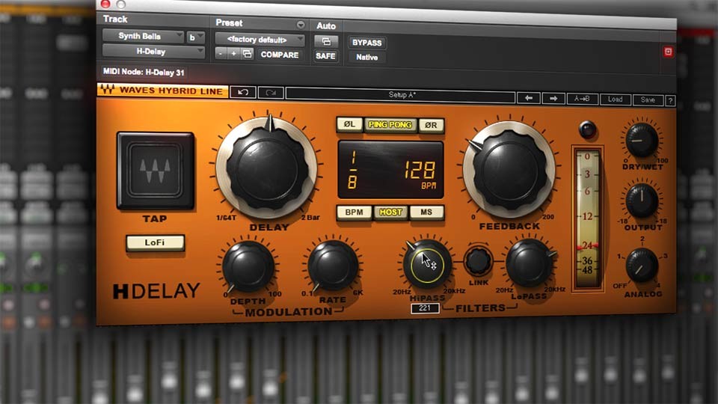Disable PING PONG mode
Viewport: 718px width, 404px height.
[390, 125]
